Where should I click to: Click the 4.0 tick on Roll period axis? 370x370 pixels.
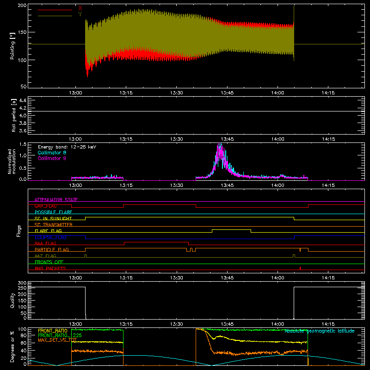coord(23,115)
